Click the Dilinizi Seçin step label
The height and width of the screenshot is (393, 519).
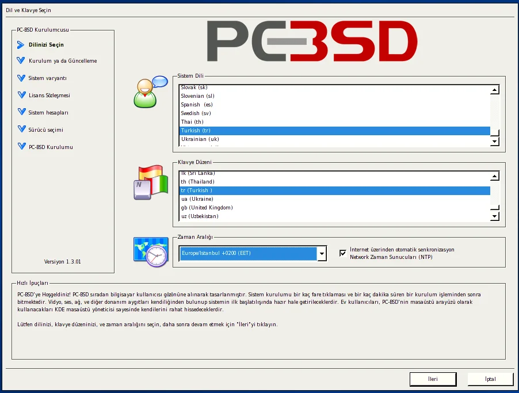(x=46, y=45)
